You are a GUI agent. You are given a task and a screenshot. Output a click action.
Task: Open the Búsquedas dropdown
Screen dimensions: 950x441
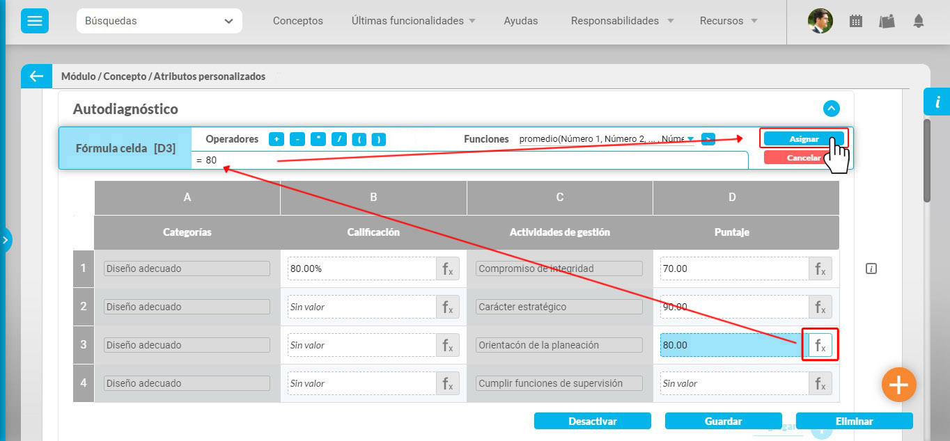pos(159,21)
